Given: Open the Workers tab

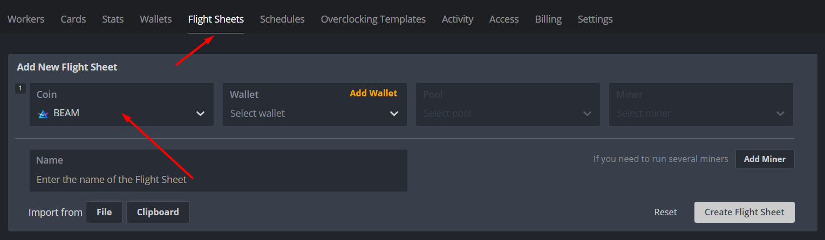Looking at the screenshot, I should click(x=26, y=19).
